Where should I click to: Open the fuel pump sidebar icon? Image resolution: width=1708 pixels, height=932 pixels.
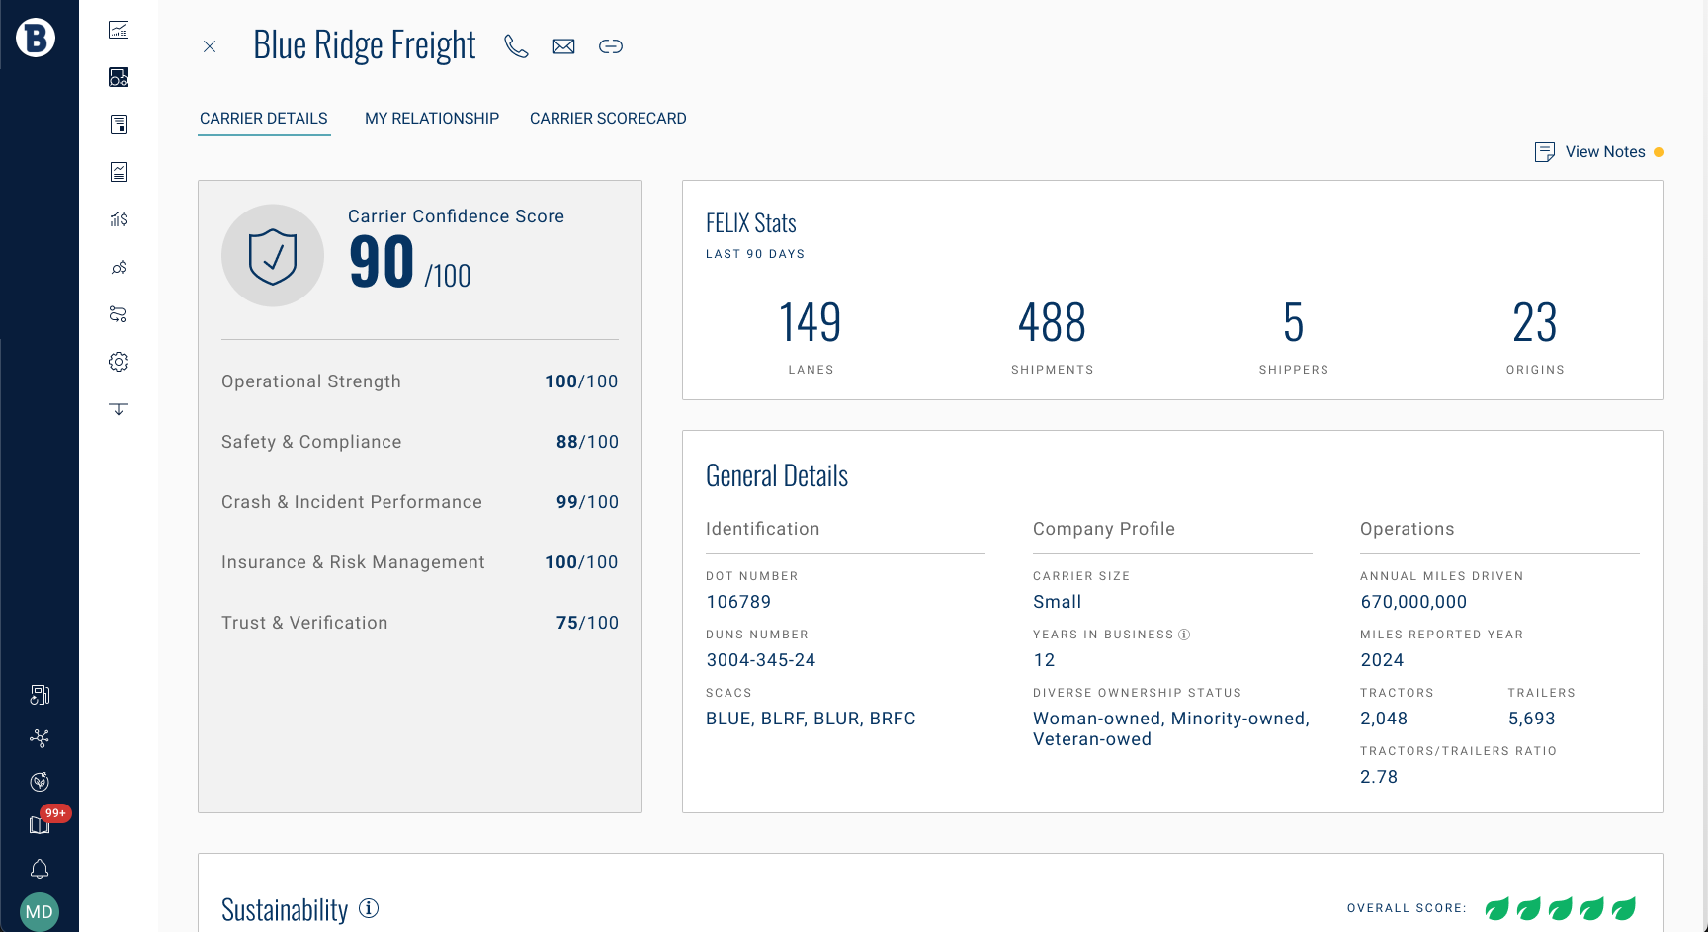[x=40, y=695]
